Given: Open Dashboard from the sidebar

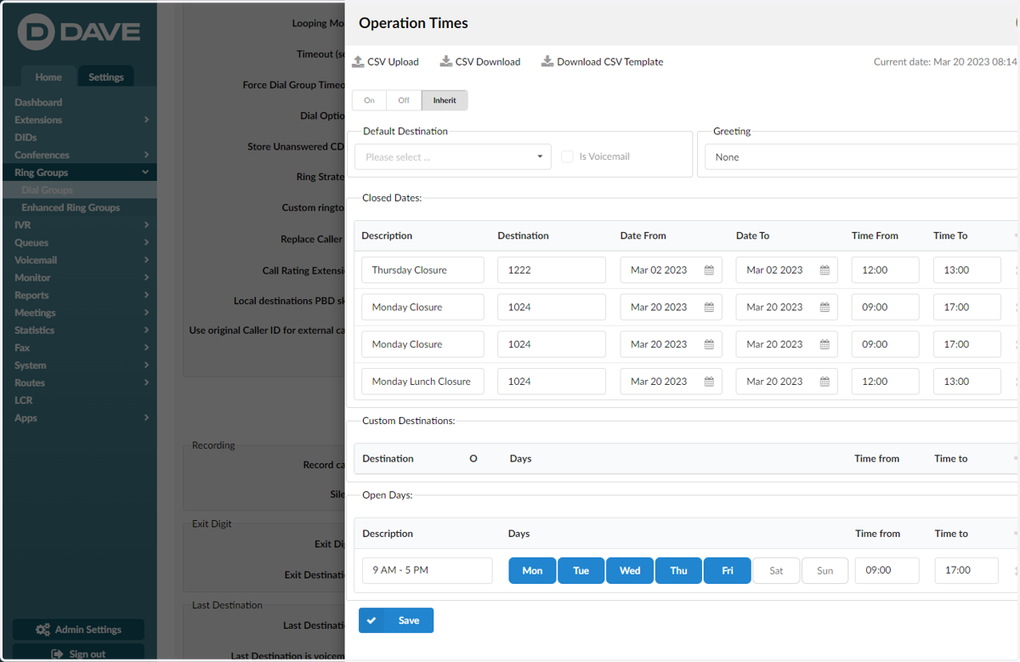Looking at the screenshot, I should 38,102.
